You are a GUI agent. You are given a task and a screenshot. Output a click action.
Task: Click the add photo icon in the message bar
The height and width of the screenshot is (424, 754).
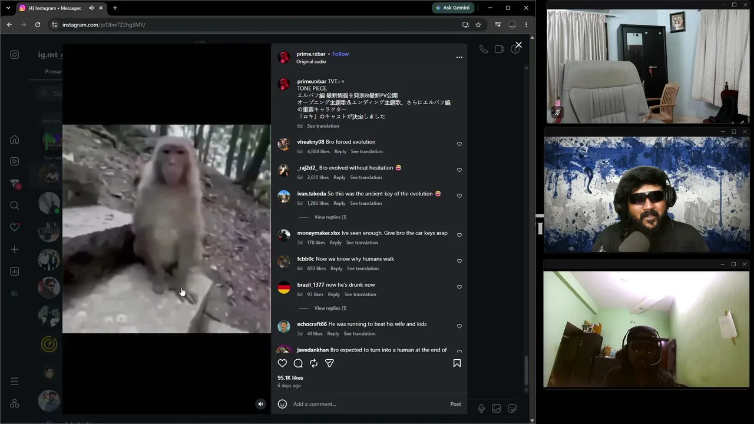point(497,409)
